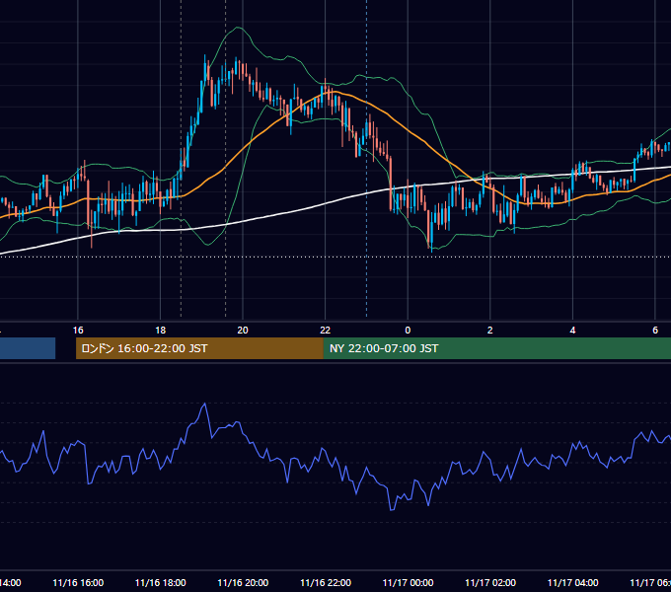The image size is (671, 592).
Task: Click the '11/16 16:00' date label
Action: coord(78,583)
